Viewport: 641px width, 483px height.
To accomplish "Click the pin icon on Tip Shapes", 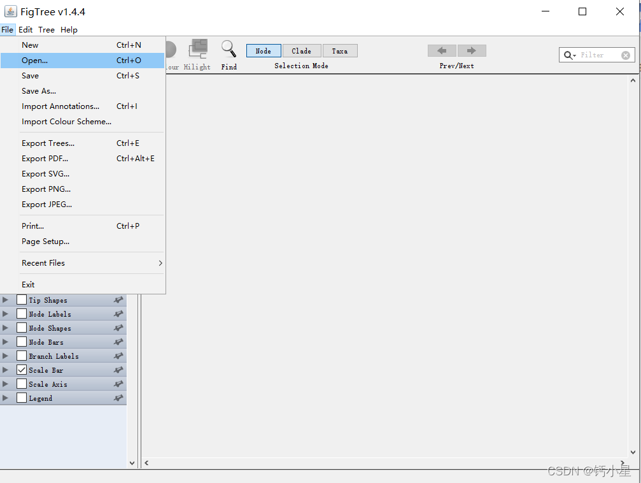I will [x=118, y=300].
